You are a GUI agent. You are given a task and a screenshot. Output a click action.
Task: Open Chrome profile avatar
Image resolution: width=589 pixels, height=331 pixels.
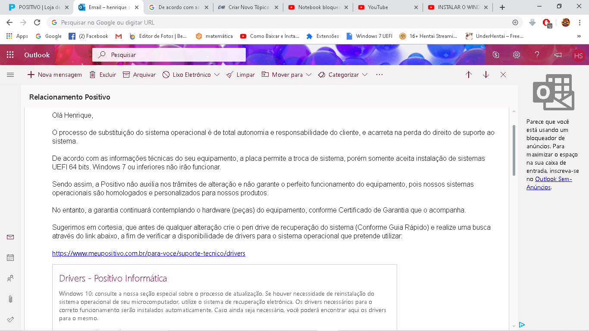(x=566, y=22)
